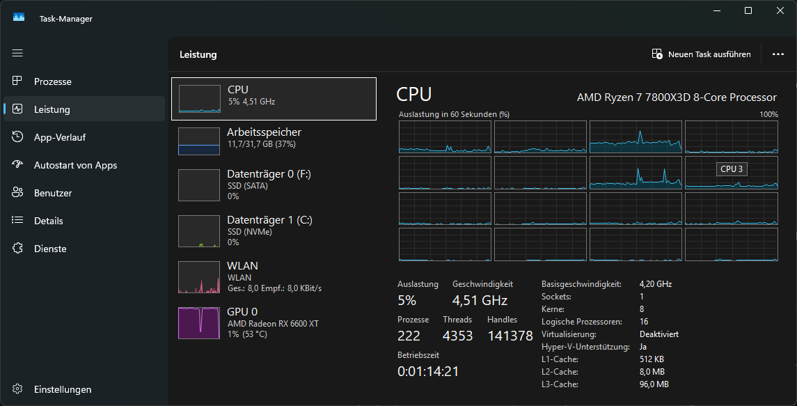Maximize the Task-Manager window

748,10
